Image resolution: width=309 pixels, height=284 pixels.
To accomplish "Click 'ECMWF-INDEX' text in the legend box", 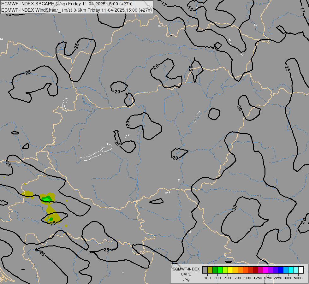I will 186,269.
